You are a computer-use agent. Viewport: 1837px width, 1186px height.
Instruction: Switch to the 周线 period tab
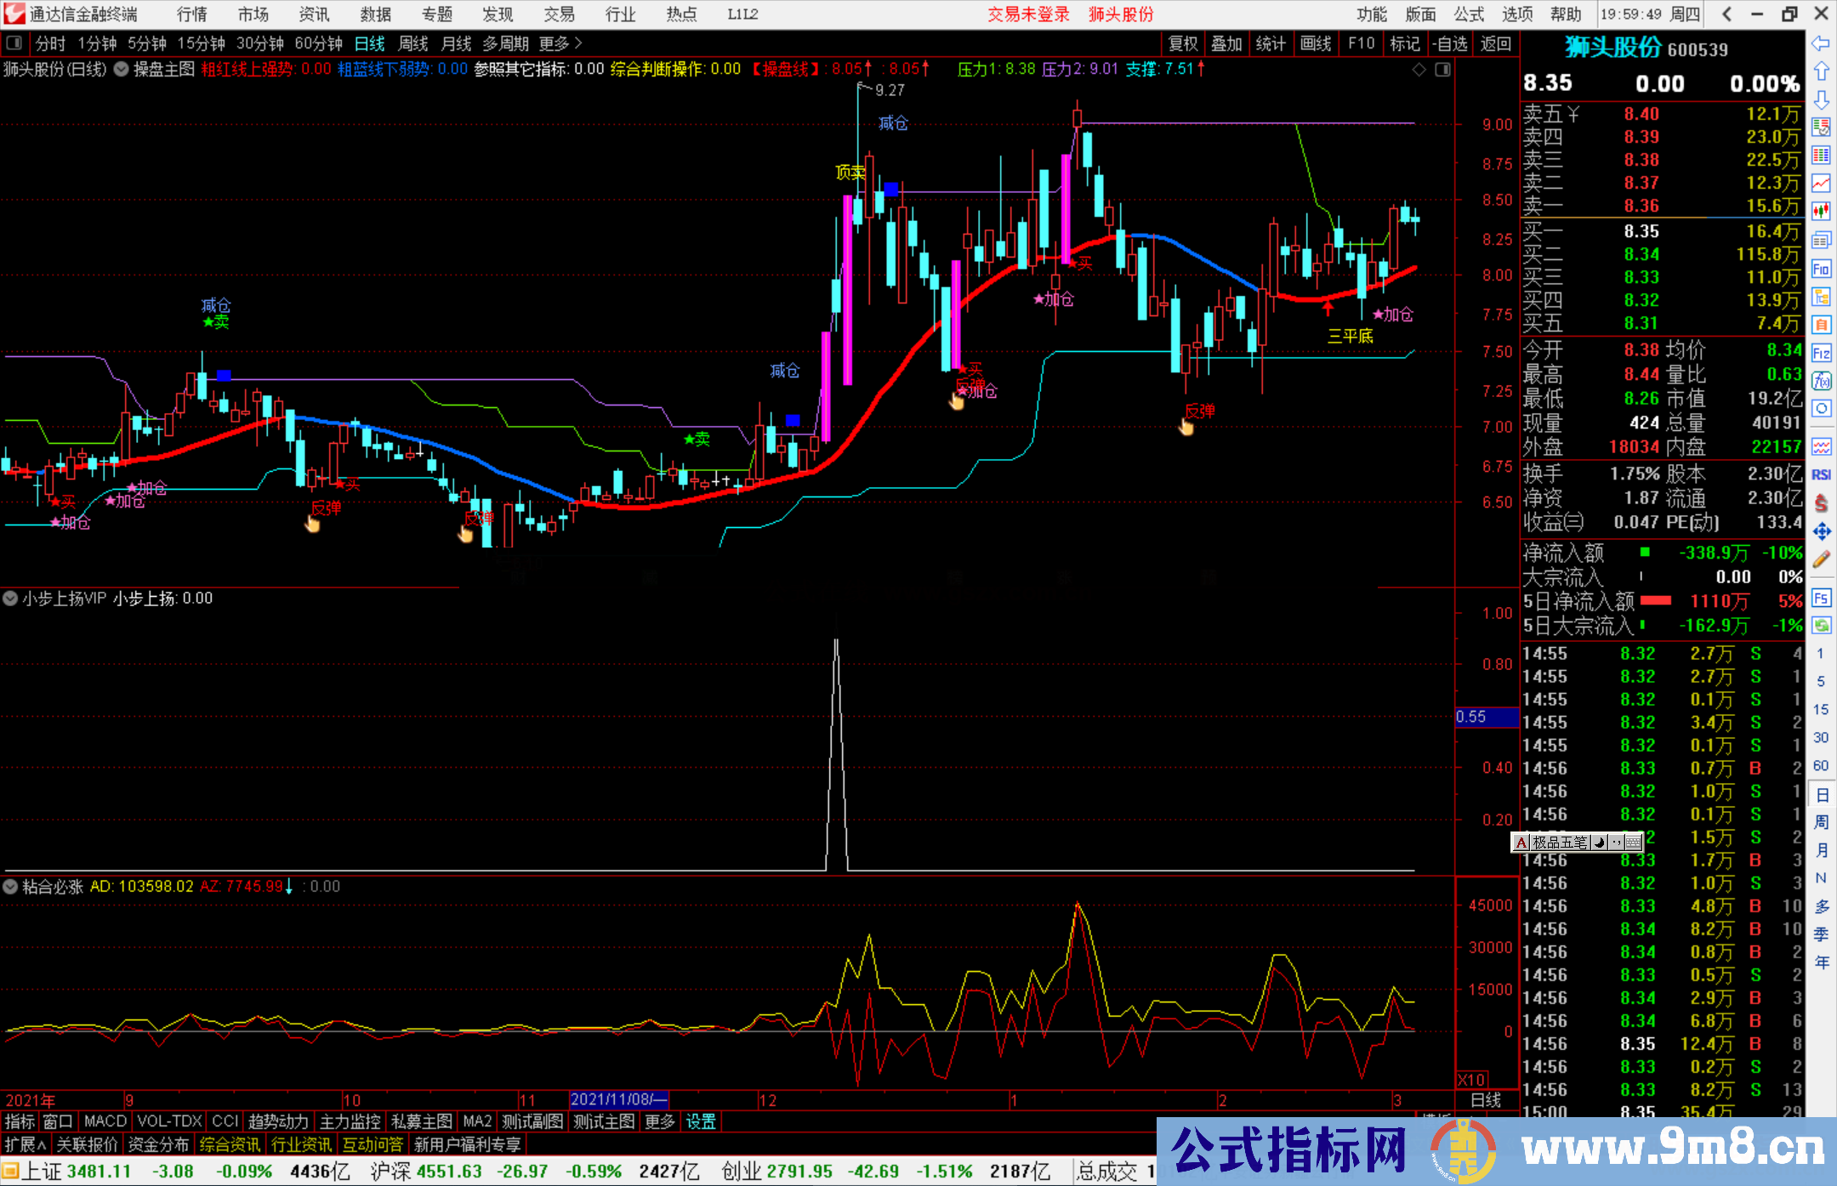tap(413, 43)
